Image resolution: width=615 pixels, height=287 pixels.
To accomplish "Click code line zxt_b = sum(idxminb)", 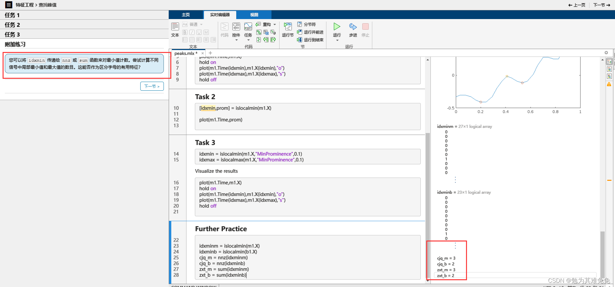I will pos(223,275).
